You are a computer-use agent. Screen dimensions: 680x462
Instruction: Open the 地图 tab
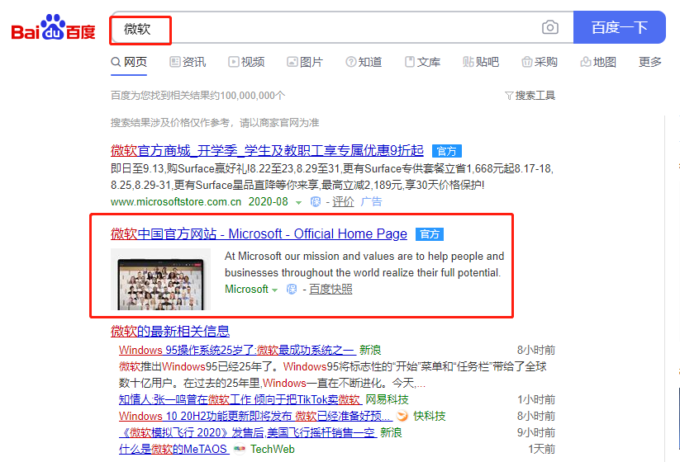pos(598,62)
